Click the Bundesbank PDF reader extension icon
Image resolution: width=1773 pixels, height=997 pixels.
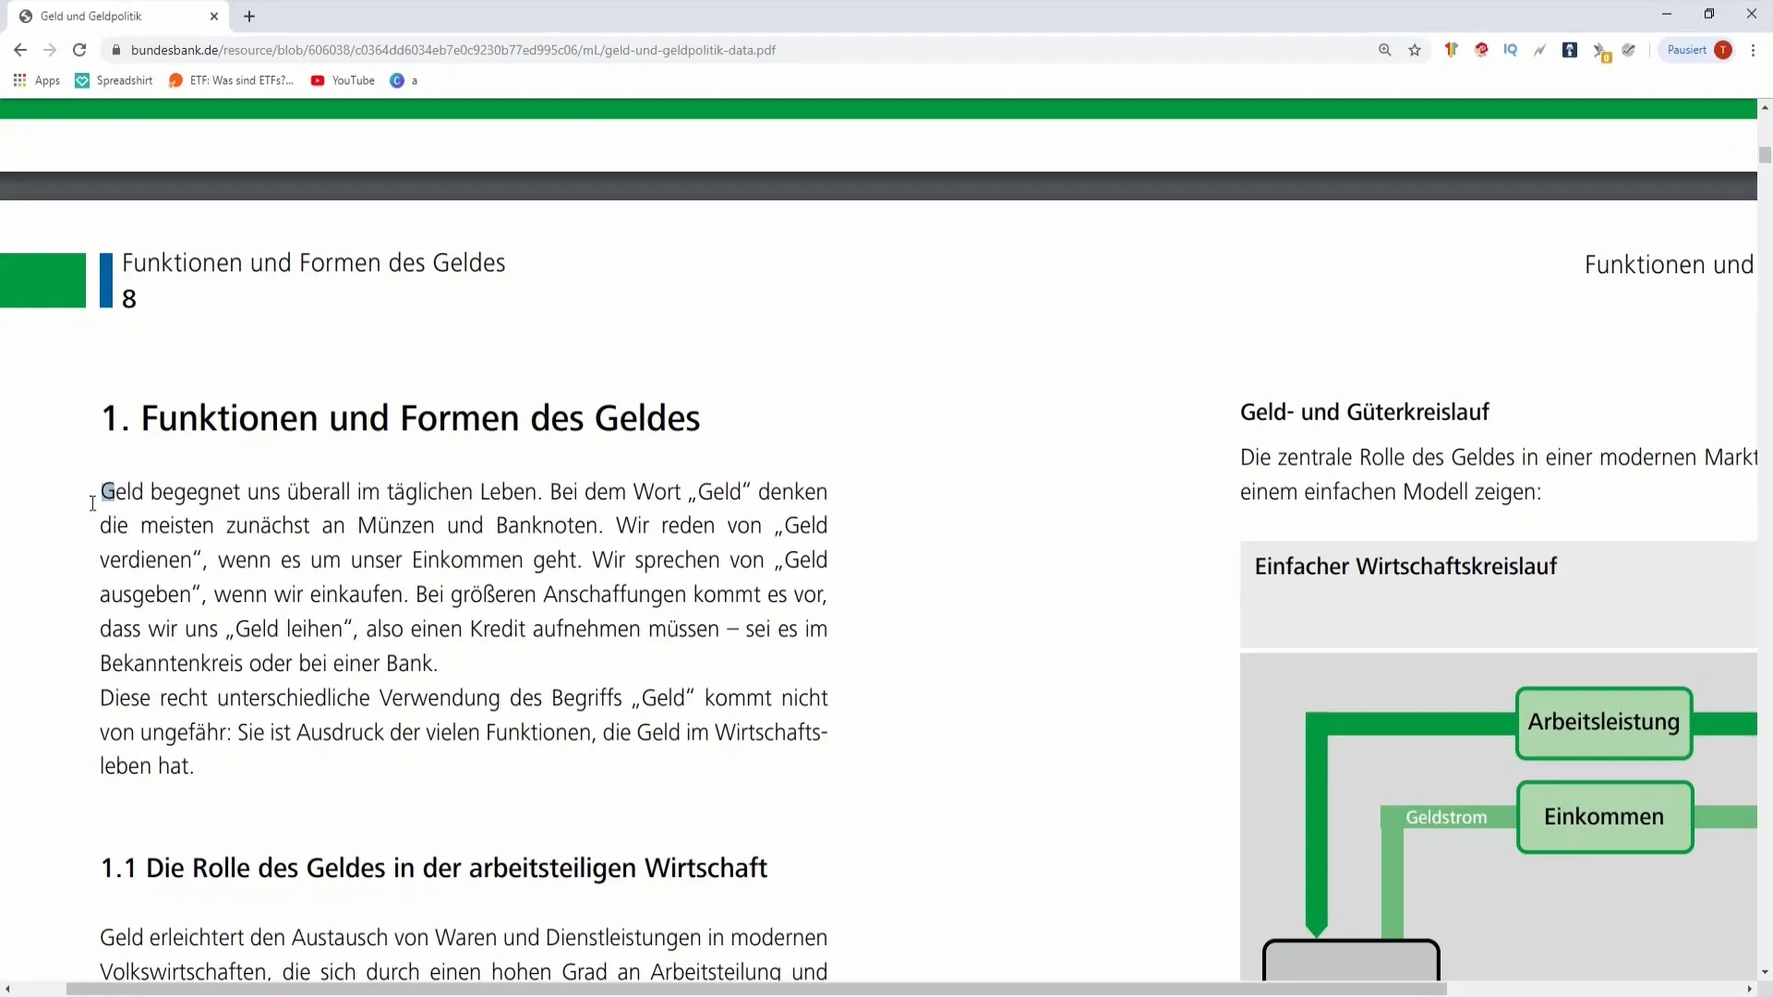point(1570,50)
